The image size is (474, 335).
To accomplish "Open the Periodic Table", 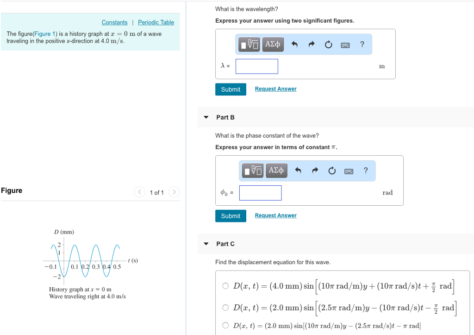I will coord(156,22).
